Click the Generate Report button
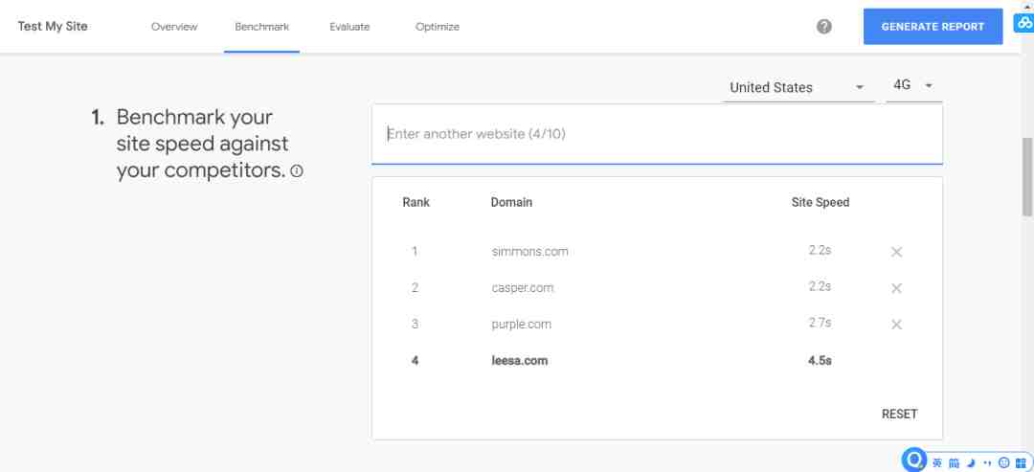 point(933,27)
